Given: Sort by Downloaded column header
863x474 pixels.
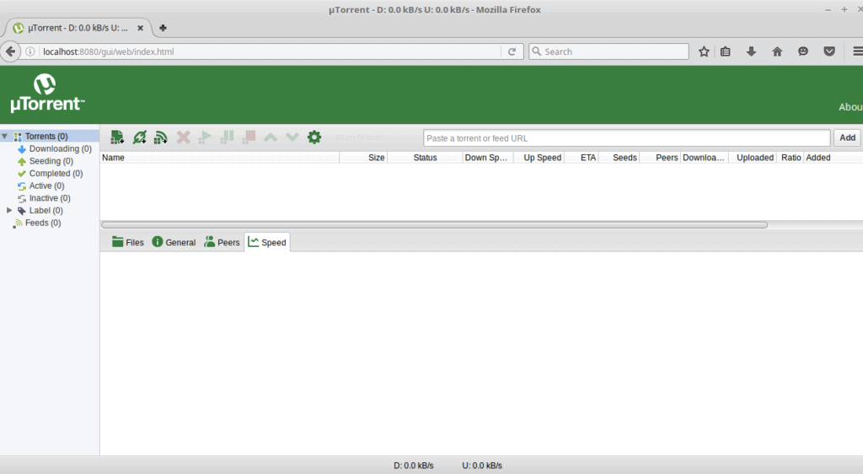Looking at the screenshot, I should pos(705,158).
